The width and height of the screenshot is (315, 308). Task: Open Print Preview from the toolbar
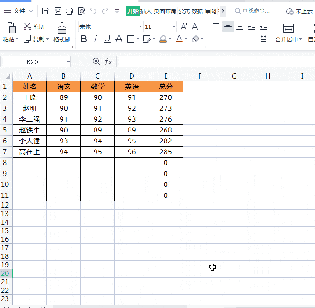point(81,11)
